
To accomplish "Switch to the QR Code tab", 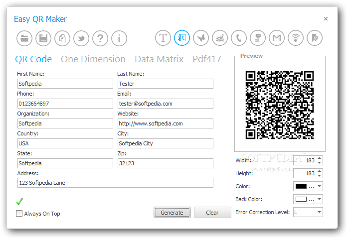I will point(33,59).
